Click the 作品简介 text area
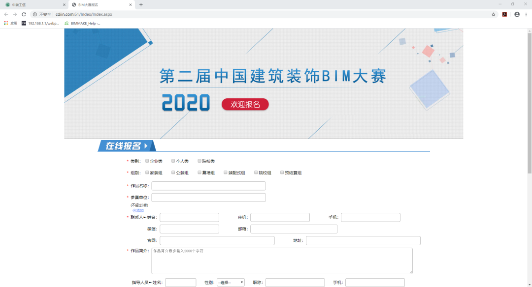The width and height of the screenshot is (532, 287). click(x=282, y=261)
